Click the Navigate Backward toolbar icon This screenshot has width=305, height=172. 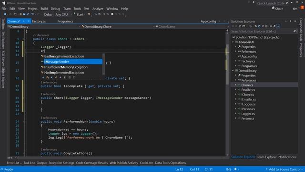click(5, 14)
